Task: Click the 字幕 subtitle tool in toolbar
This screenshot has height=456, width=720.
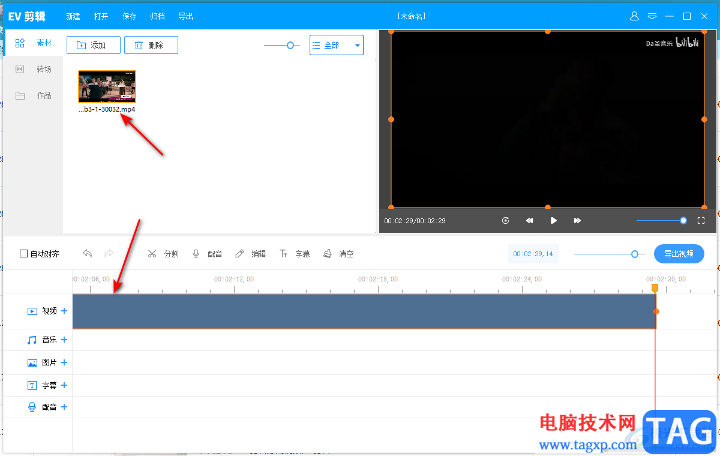Action: point(295,254)
